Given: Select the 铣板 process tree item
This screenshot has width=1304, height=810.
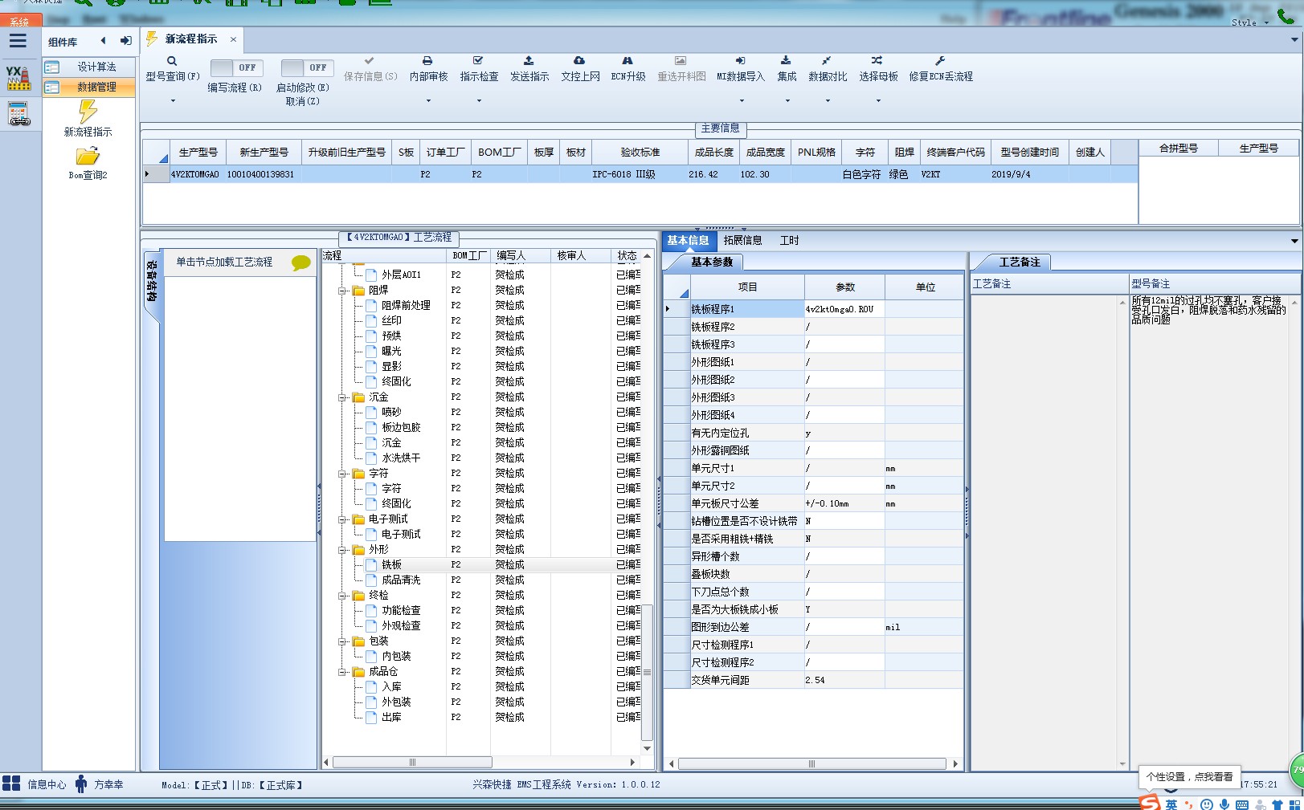Looking at the screenshot, I should [x=391, y=565].
